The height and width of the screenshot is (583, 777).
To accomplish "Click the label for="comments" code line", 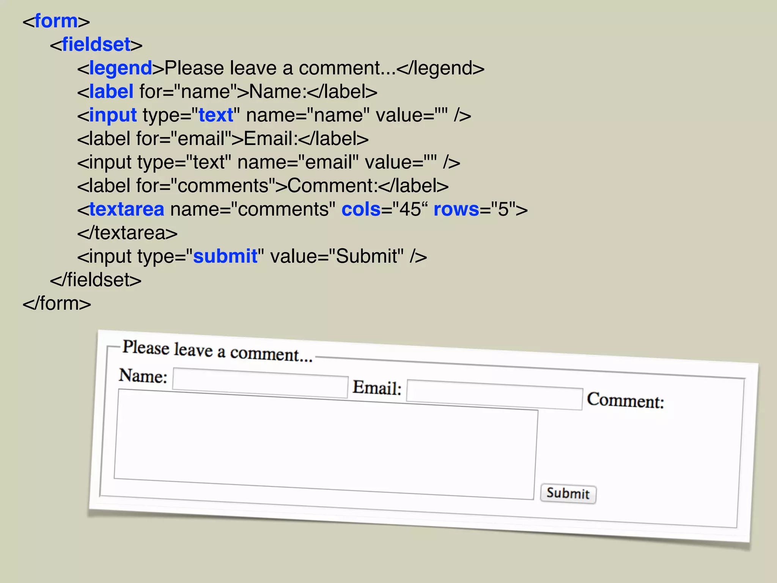I will pos(263,186).
